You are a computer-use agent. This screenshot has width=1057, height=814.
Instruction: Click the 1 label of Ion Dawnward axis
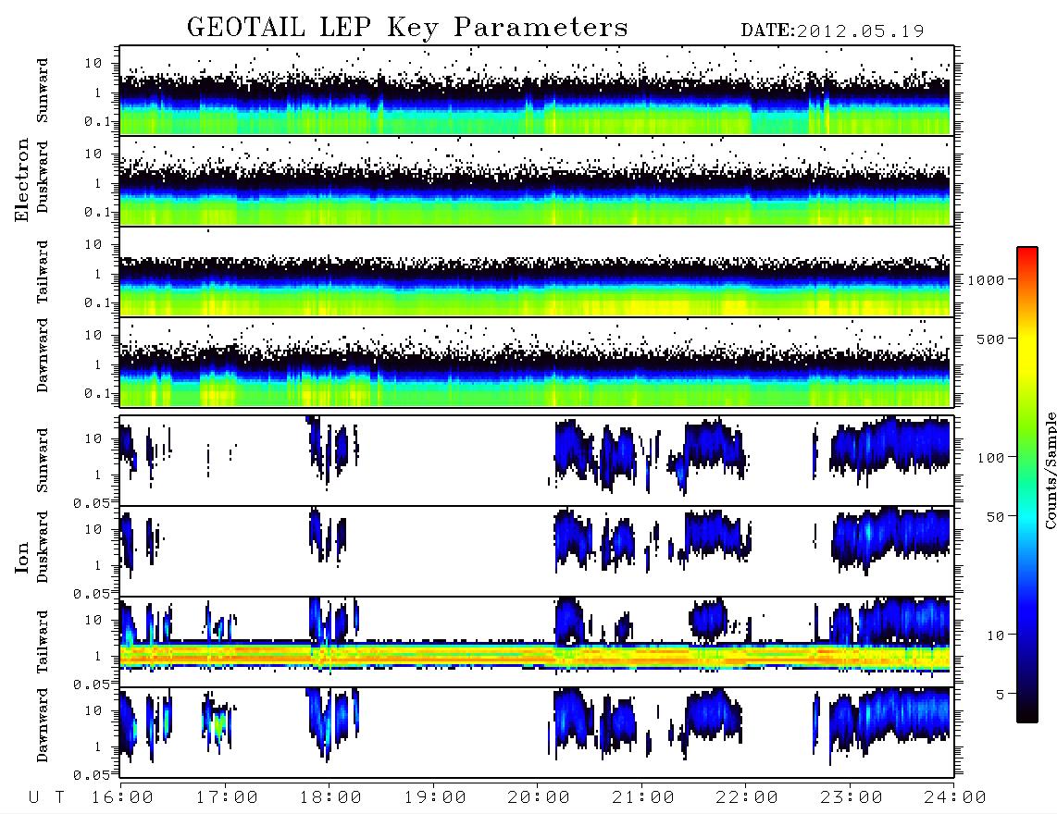pos(97,746)
